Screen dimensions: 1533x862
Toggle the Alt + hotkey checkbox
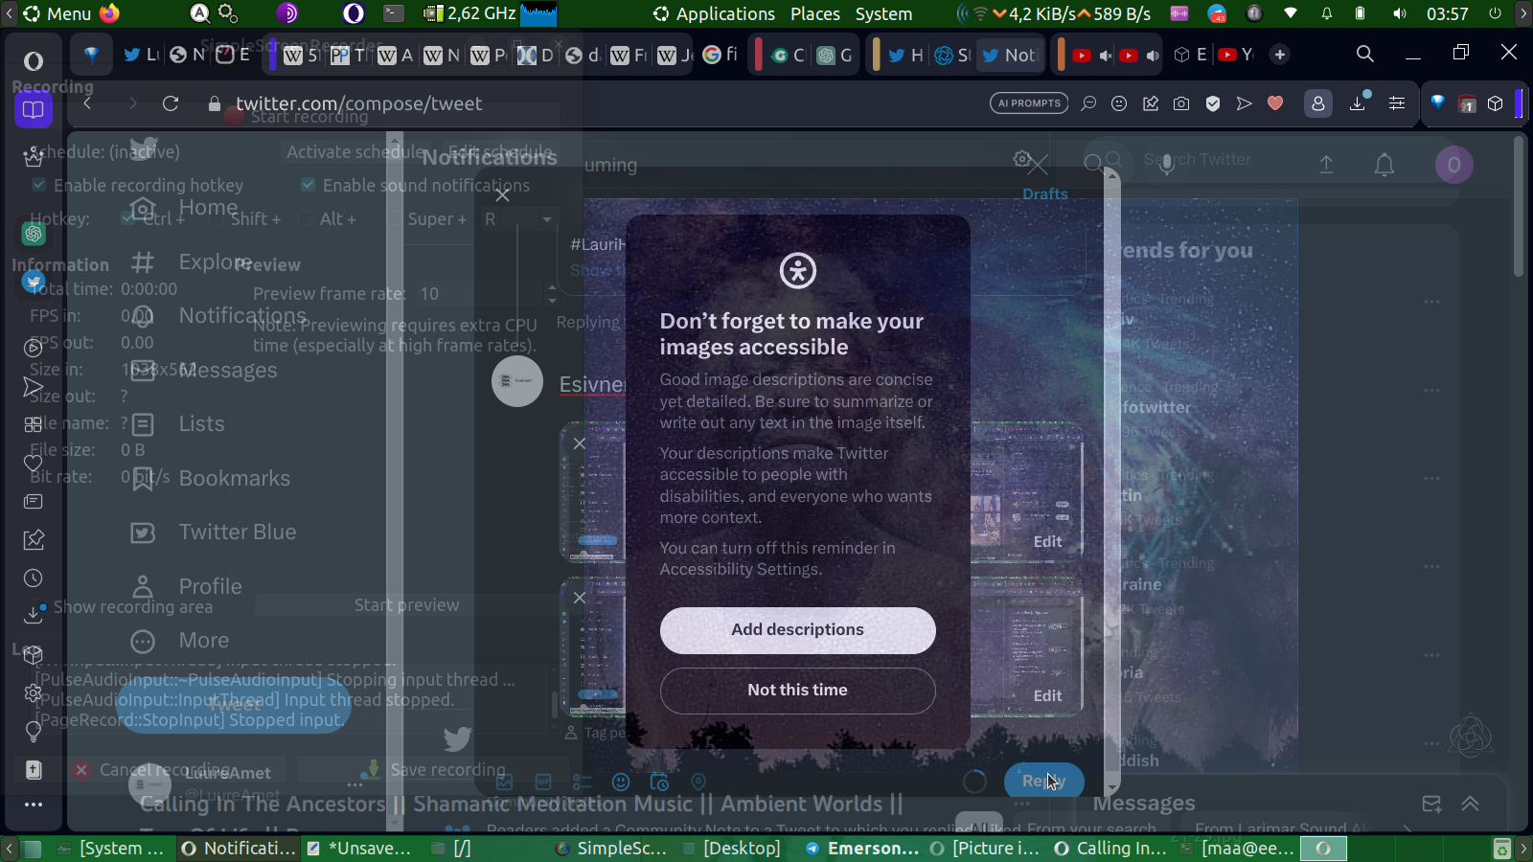[306, 218]
